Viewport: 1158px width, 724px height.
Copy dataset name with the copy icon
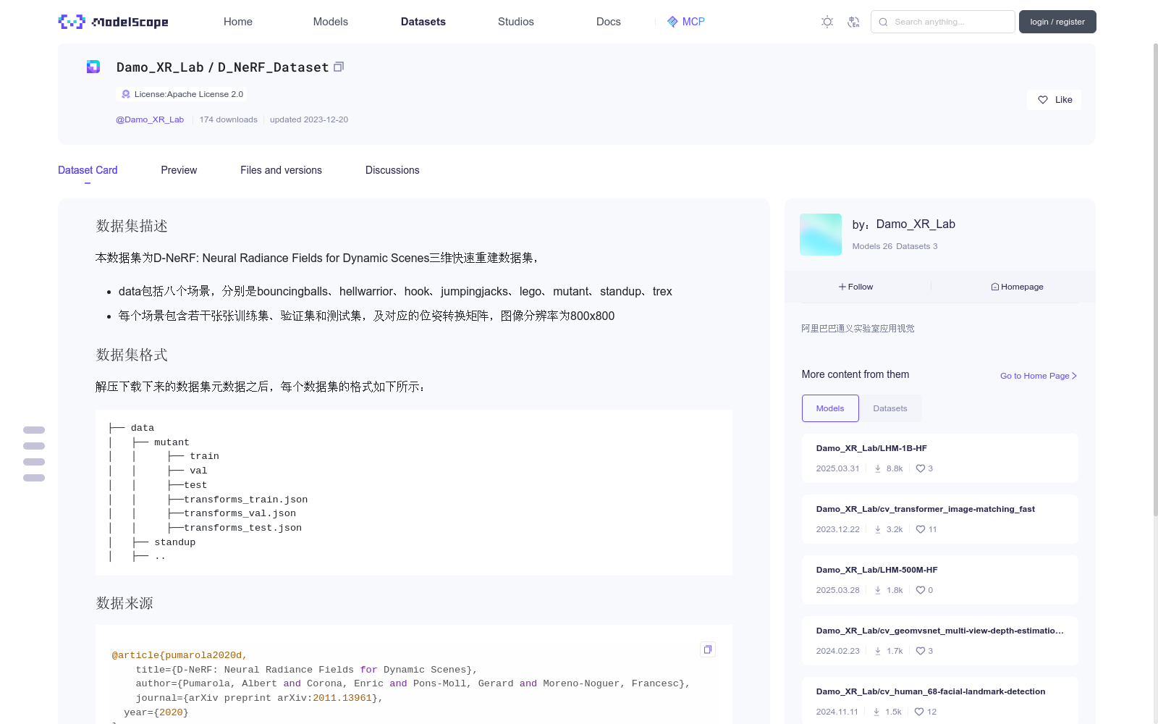tap(339, 67)
